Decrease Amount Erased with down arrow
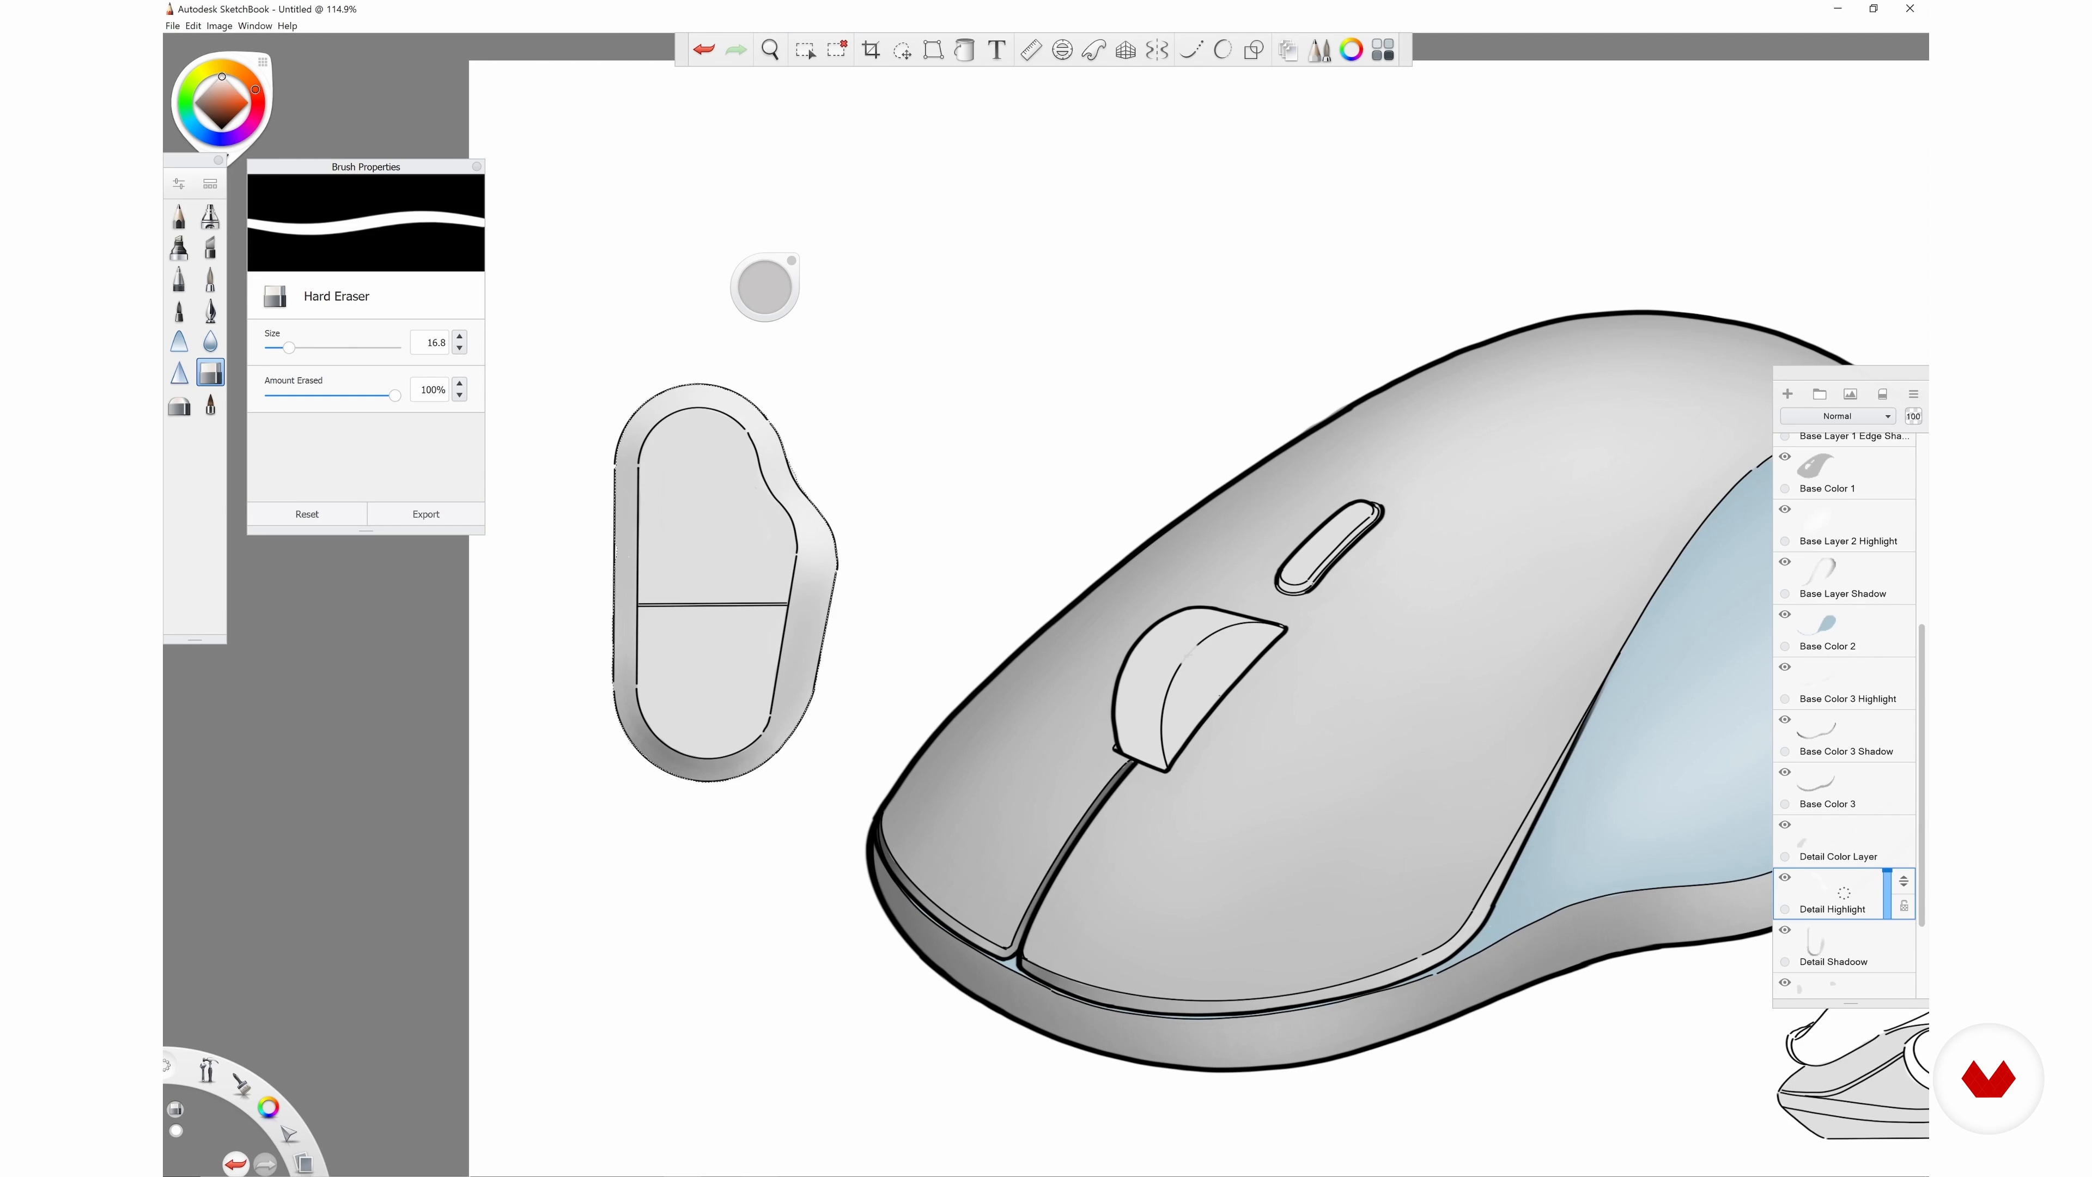The image size is (2092, 1177). click(460, 396)
